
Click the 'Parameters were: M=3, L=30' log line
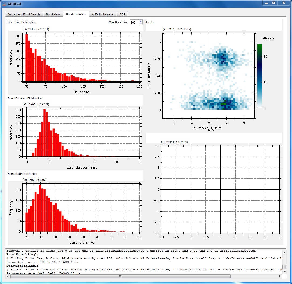click(x=43, y=262)
